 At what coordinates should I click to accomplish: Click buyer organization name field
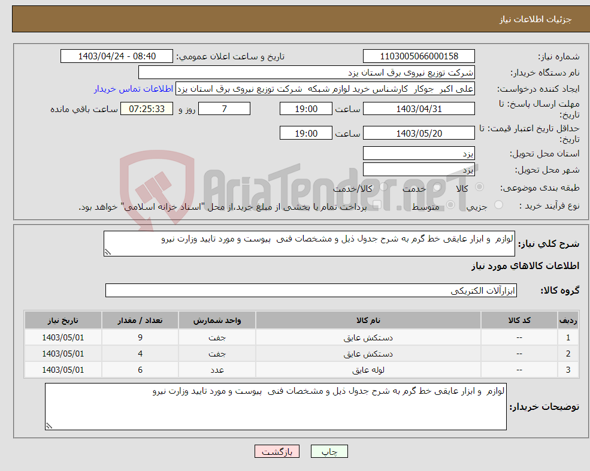(306, 73)
